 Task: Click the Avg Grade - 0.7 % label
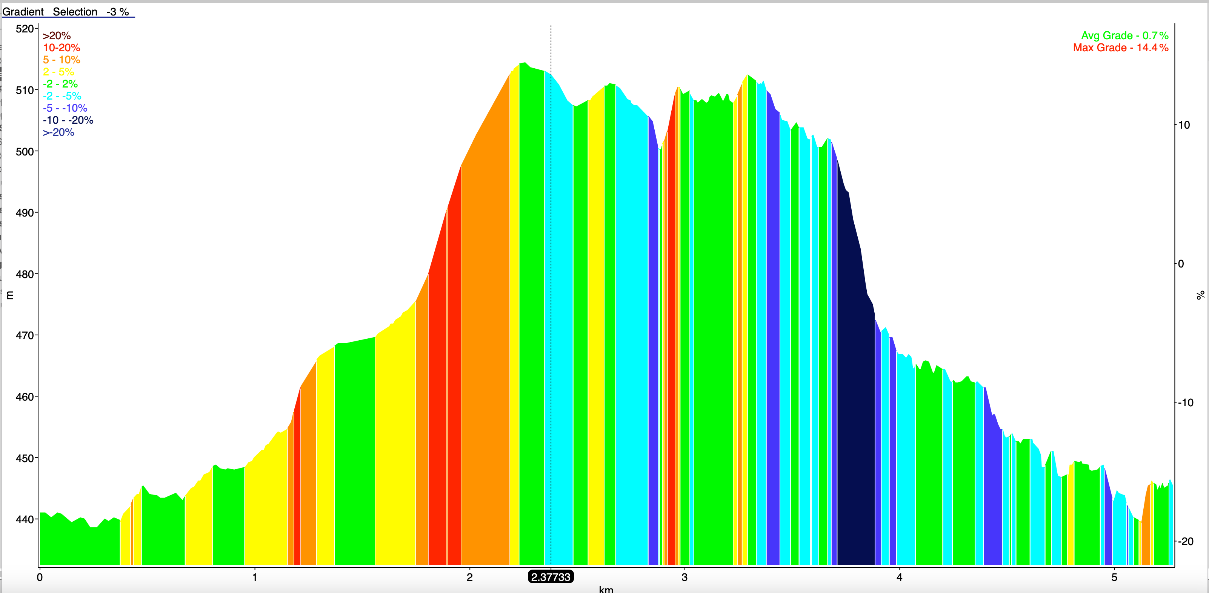[1124, 36]
